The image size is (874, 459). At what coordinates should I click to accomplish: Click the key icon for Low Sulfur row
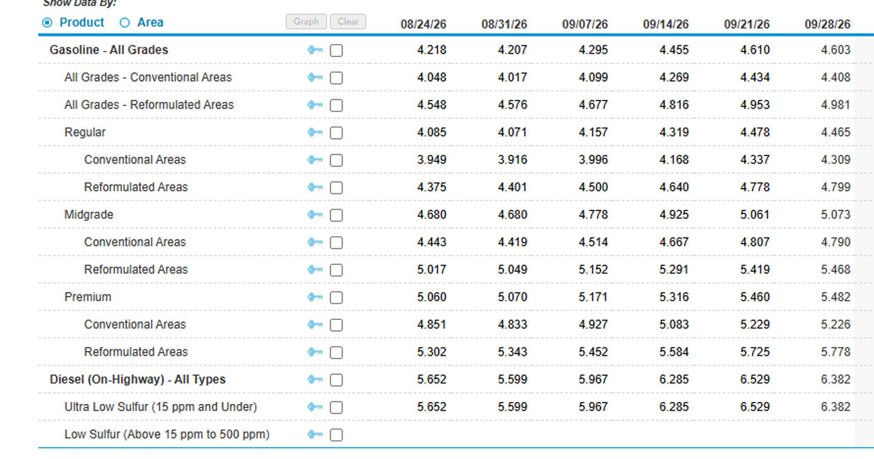(315, 435)
